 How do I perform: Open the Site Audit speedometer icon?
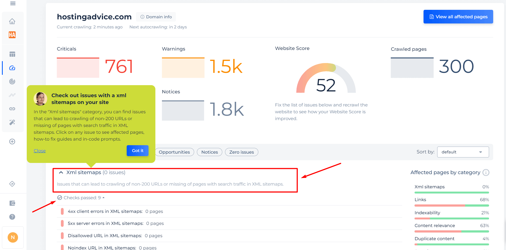[12, 68]
